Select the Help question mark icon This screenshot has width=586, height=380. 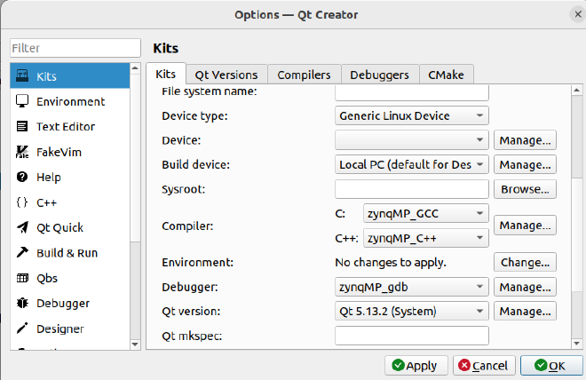22,177
